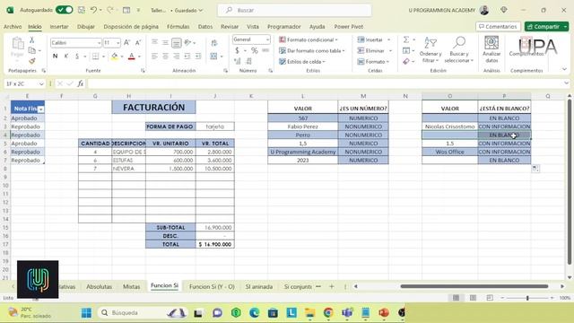Viewport: 574px width, 323px height.
Task: Click the Auto Fill Options icon
Action: click(x=535, y=169)
